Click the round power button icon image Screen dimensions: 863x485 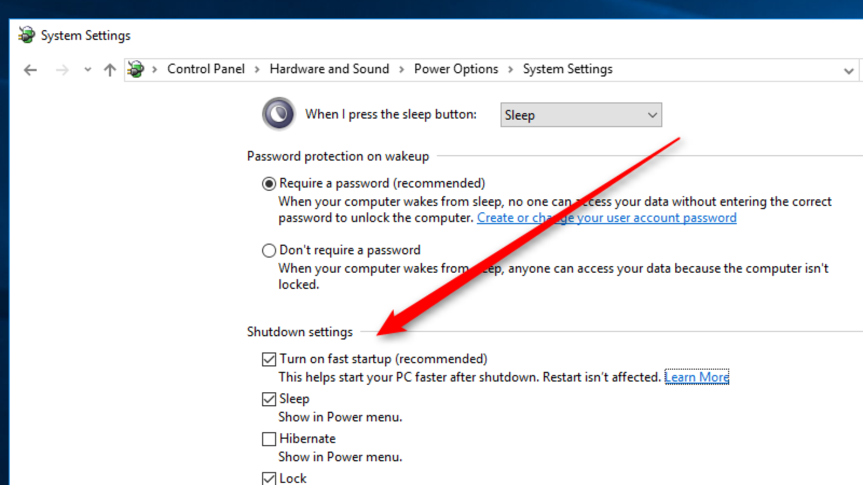click(278, 114)
